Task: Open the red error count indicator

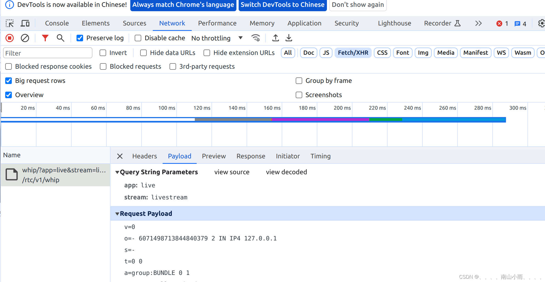Action: [x=502, y=24]
